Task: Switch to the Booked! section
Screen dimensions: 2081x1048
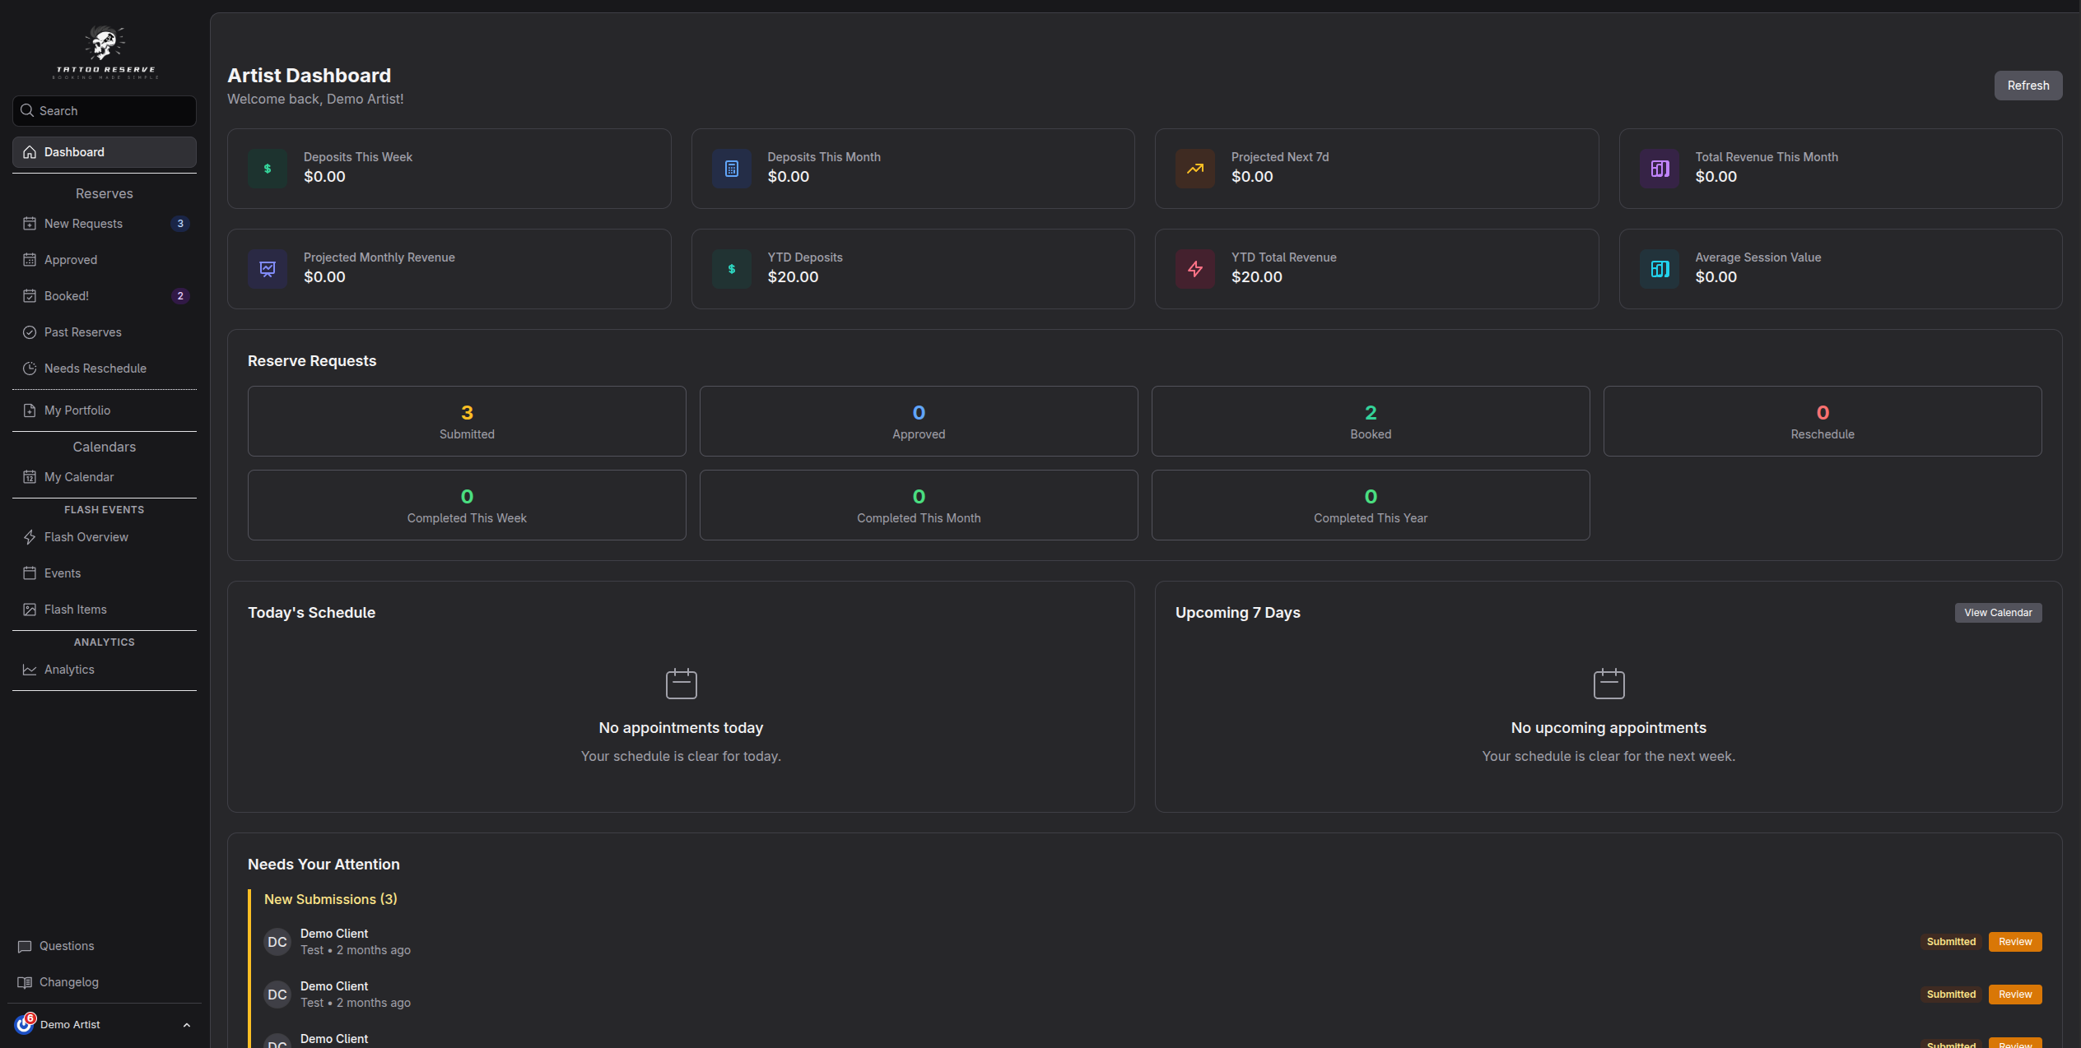Action: point(66,295)
